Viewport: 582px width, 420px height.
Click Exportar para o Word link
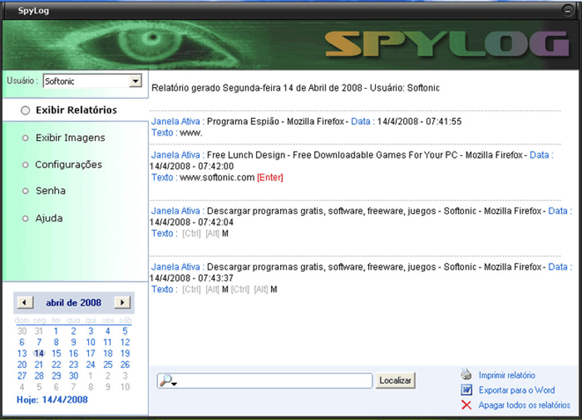click(x=517, y=390)
